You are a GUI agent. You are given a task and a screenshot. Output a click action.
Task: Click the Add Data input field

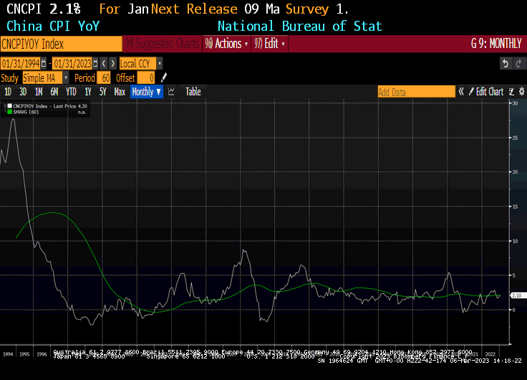click(416, 92)
